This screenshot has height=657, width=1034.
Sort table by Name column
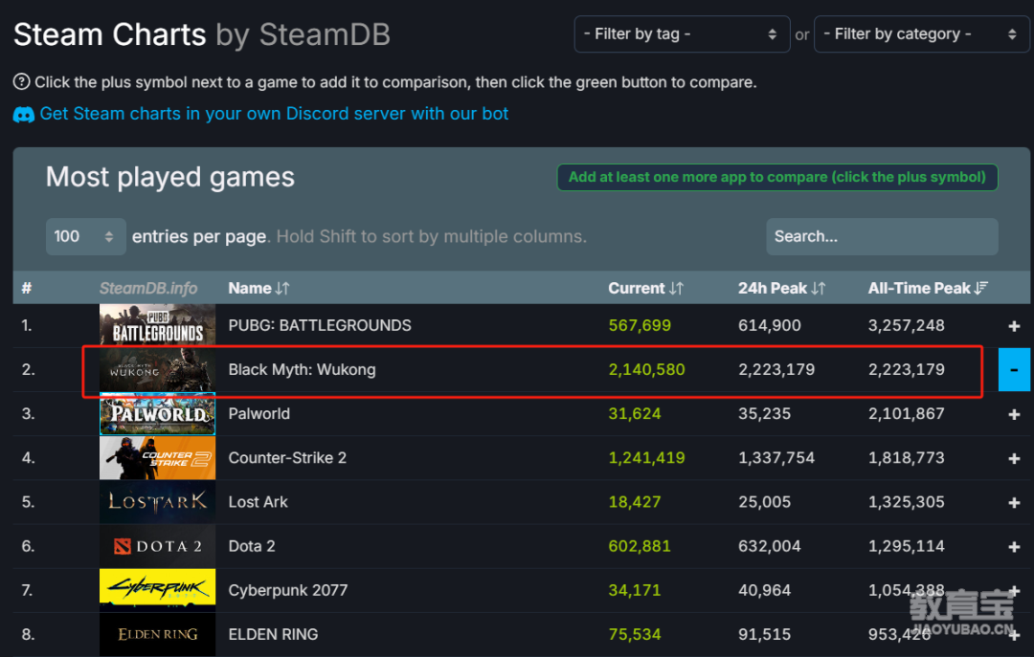pyautogui.click(x=258, y=288)
